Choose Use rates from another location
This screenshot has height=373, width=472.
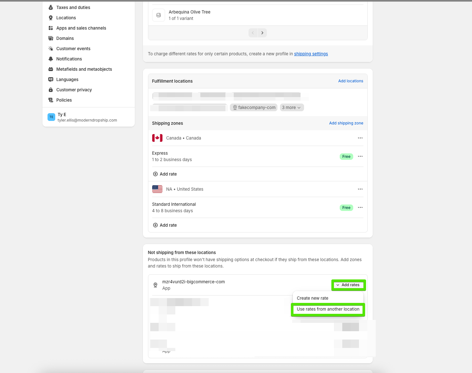(x=328, y=309)
